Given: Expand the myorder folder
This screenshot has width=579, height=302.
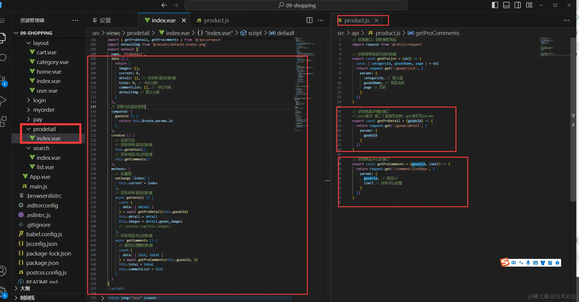Looking at the screenshot, I should 44,110.
